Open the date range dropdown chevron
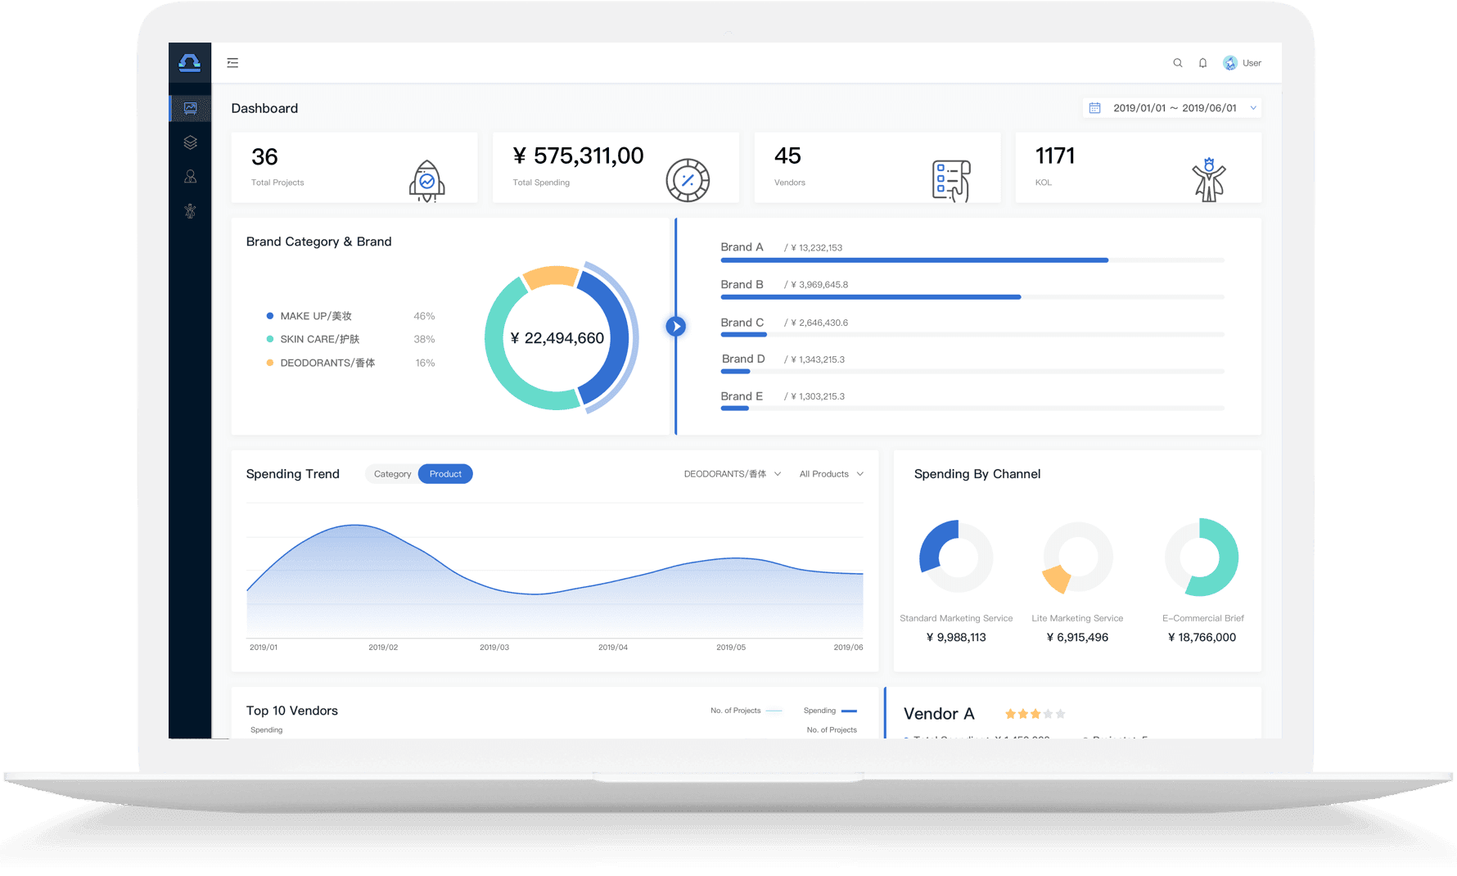This screenshot has width=1457, height=876. 1253,108
